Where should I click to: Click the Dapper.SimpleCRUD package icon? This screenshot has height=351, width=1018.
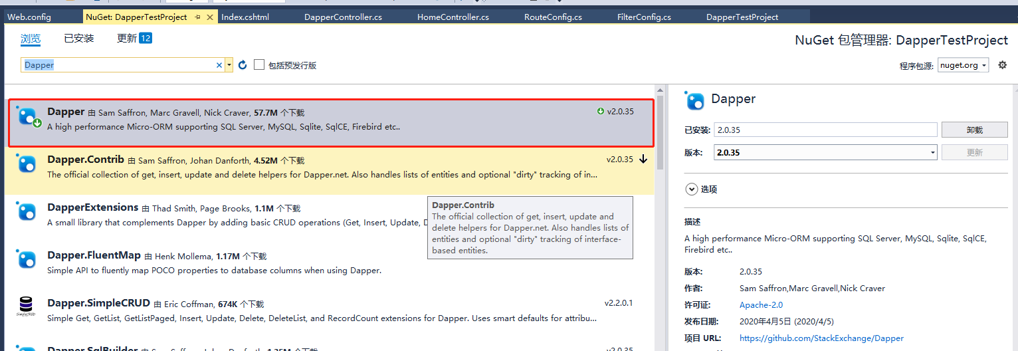[x=27, y=308]
